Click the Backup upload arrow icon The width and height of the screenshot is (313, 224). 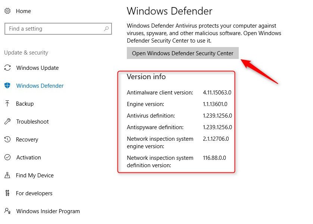pyautogui.click(x=7, y=104)
